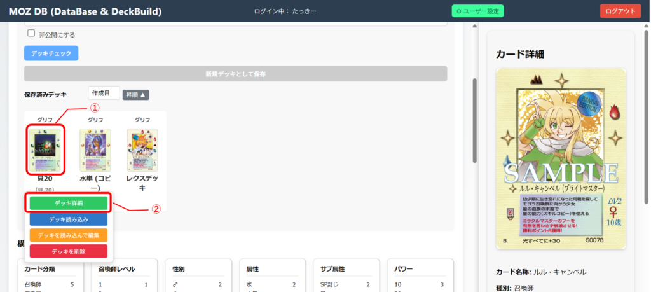Select デッキを削除 from the deck menu
651x292 pixels.
pyautogui.click(x=69, y=251)
